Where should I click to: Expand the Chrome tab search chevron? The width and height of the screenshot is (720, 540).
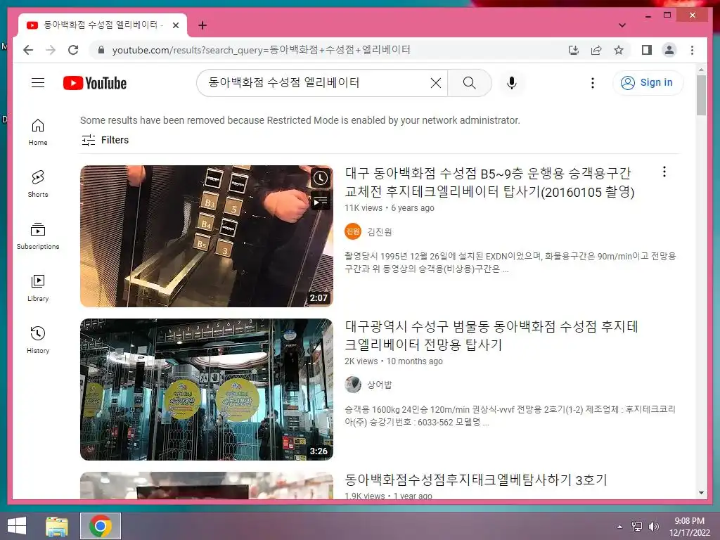click(x=622, y=25)
